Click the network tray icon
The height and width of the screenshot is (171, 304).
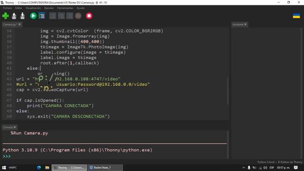tap(260, 168)
